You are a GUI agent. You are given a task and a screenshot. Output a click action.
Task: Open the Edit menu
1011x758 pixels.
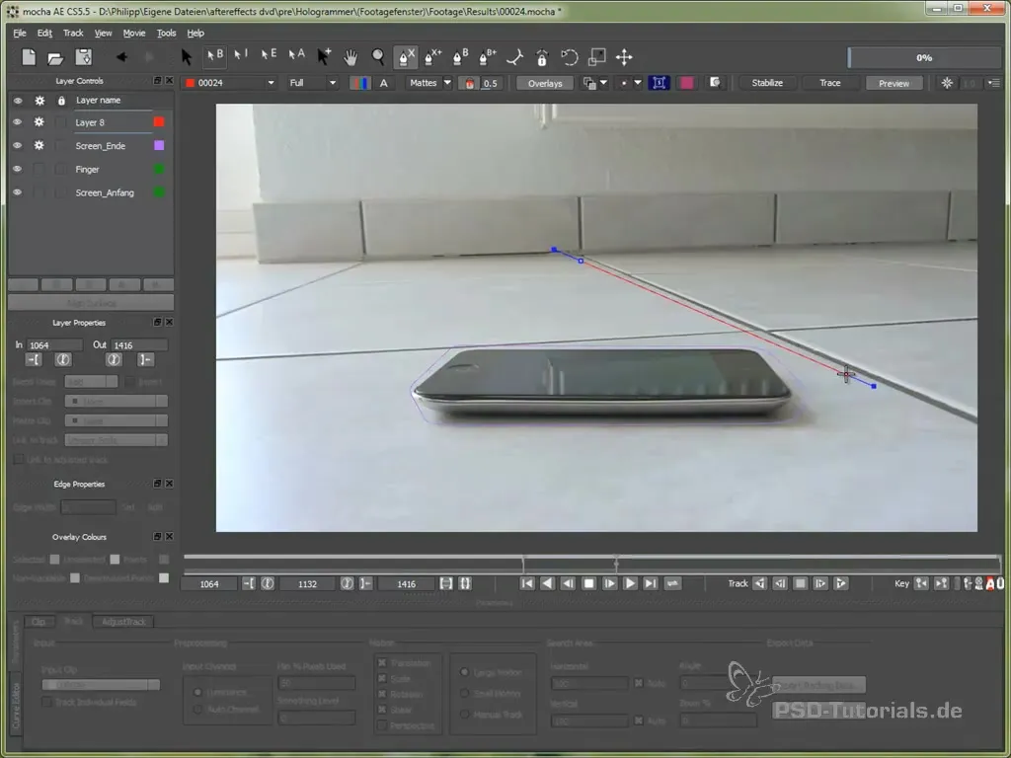pos(44,33)
